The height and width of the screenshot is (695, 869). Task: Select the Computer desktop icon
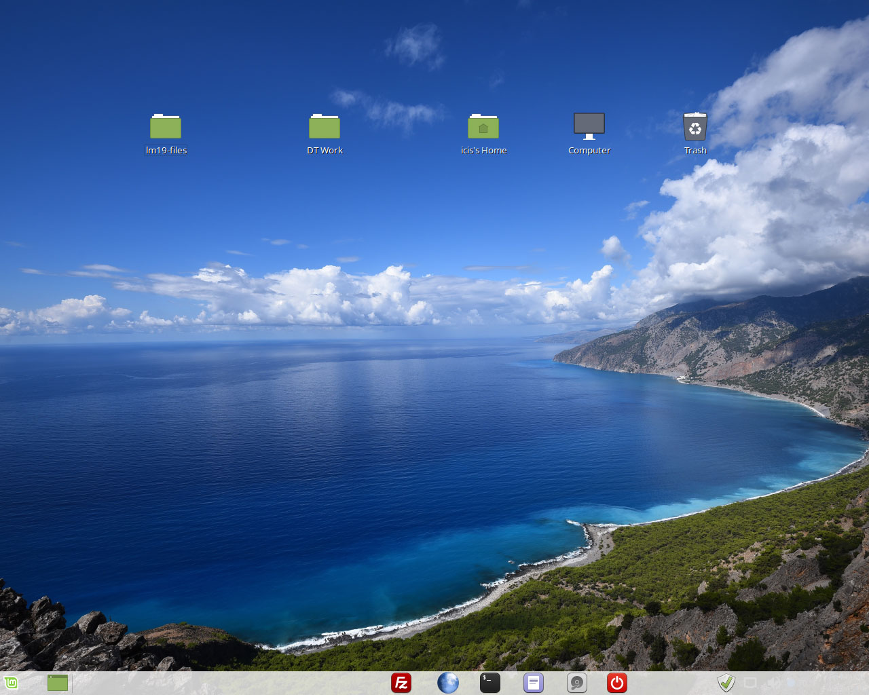coord(589,126)
